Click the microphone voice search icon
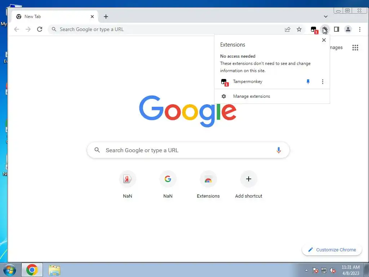This screenshot has width=369, height=277. click(x=279, y=150)
